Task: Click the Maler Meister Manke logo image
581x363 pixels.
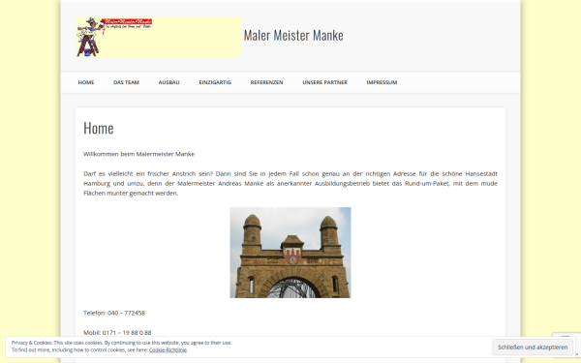Action: 159,37
